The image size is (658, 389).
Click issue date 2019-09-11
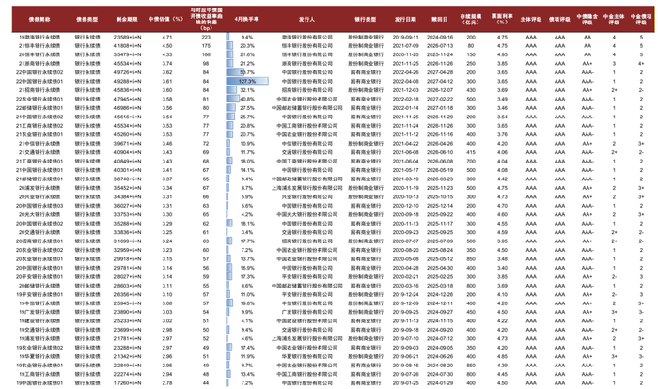pyautogui.click(x=405, y=37)
